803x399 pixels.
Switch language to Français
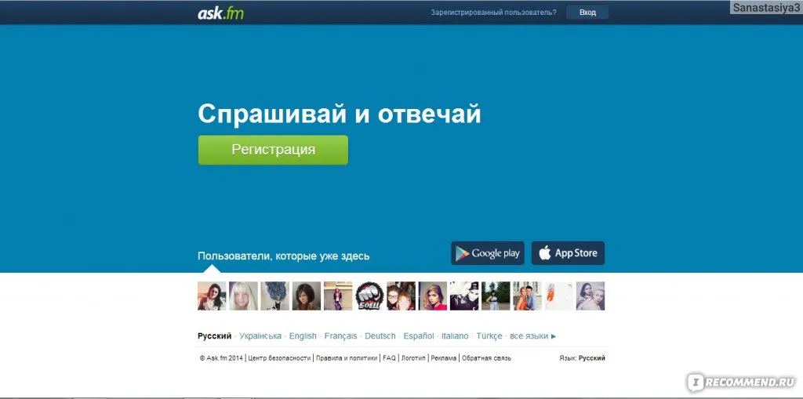point(340,336)
